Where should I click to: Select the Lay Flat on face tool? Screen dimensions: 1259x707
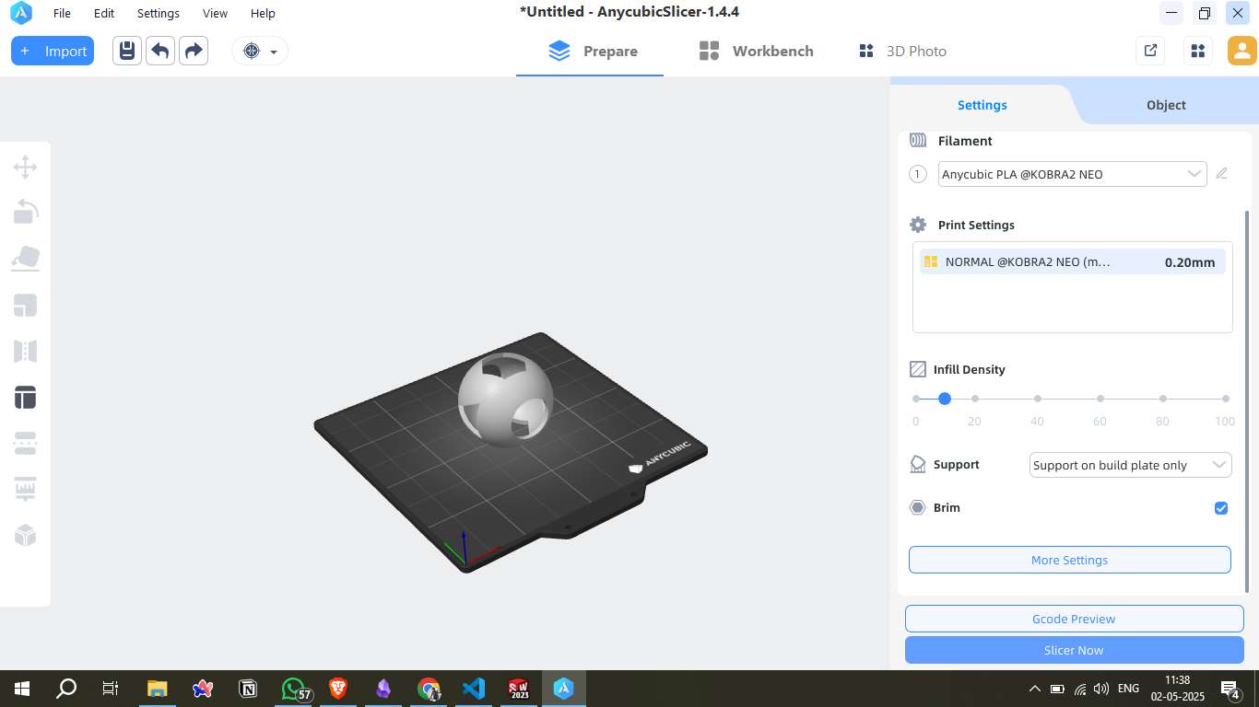pos(25,259)
